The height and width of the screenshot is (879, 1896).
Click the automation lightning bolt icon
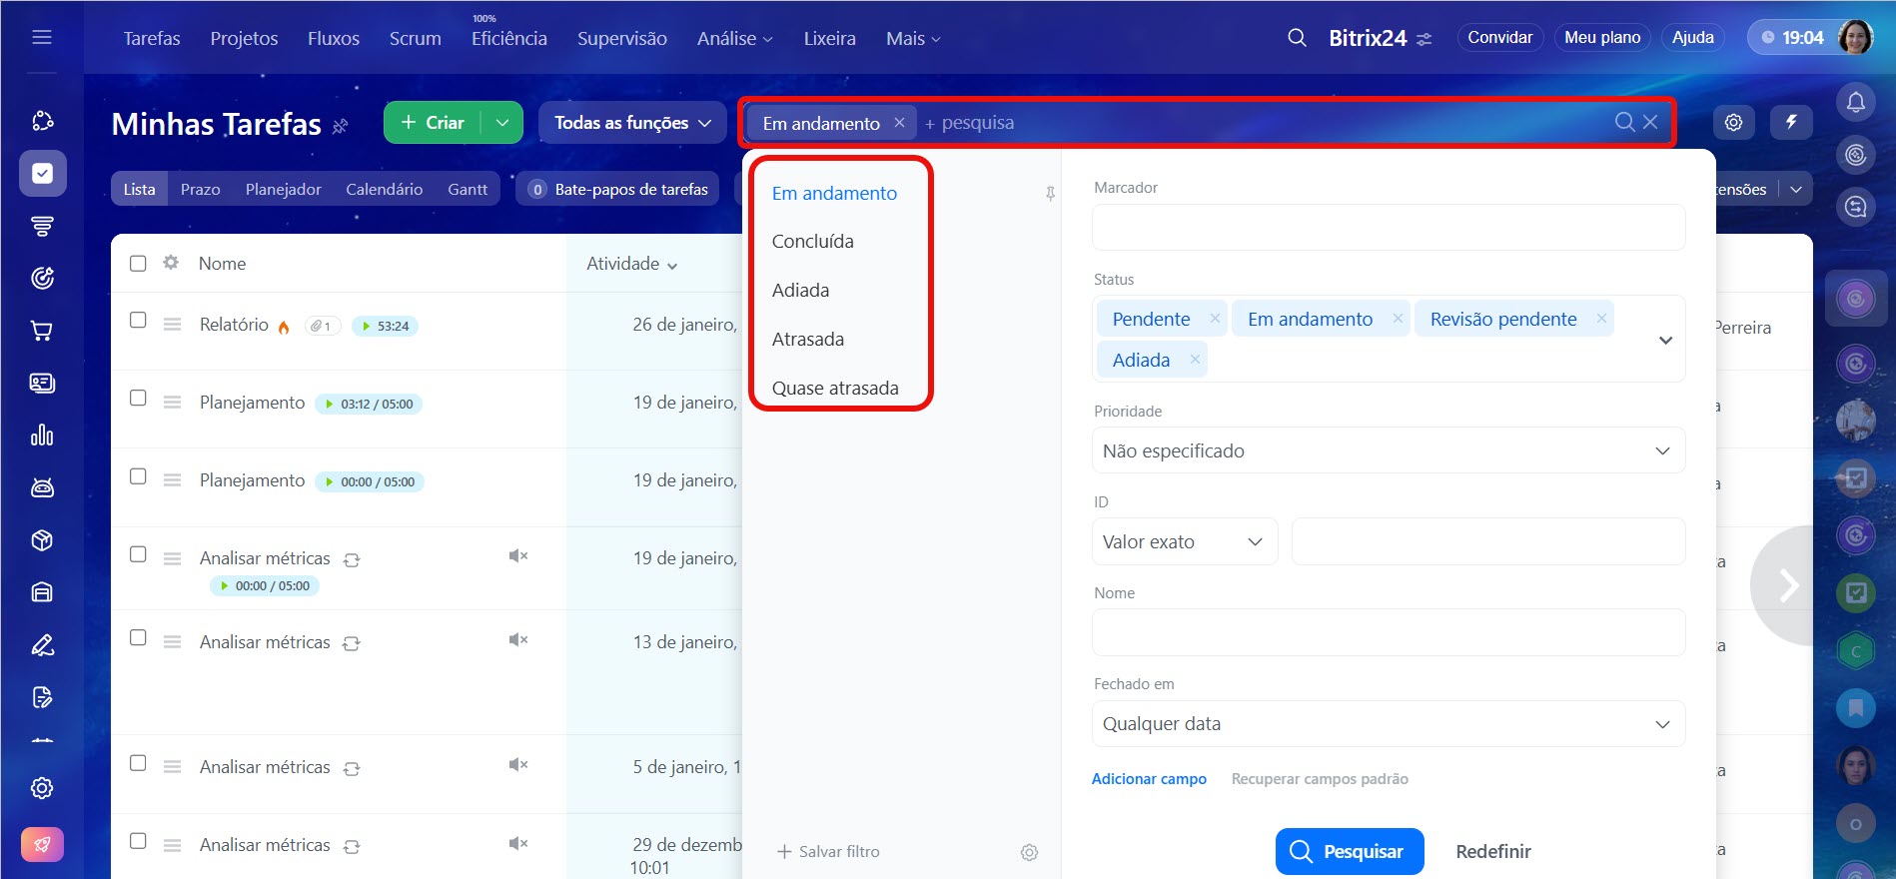[x=1791, y=122]
